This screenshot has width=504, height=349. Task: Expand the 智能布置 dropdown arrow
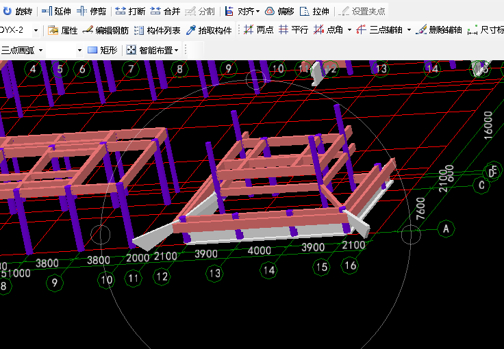[176, 51]
